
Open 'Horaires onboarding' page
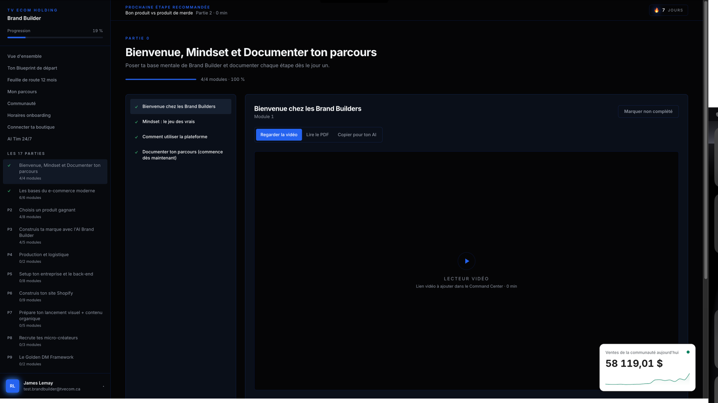tap(29, 115)
